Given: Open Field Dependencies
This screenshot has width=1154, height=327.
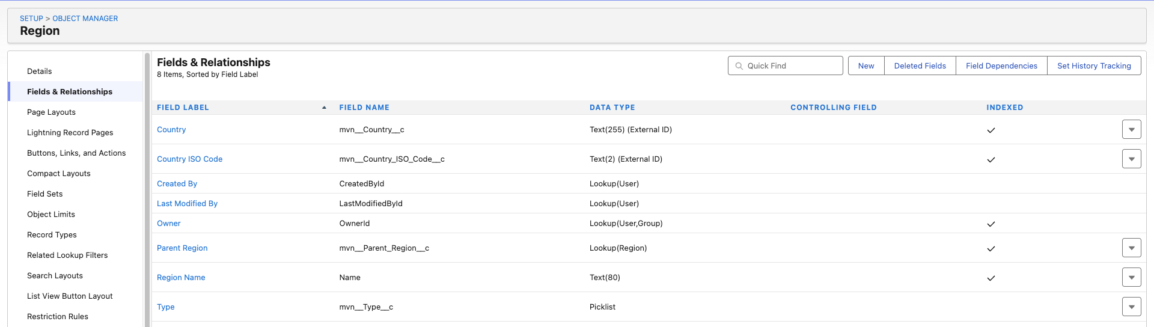Looking at the screenshot, I should [1001, 66].
